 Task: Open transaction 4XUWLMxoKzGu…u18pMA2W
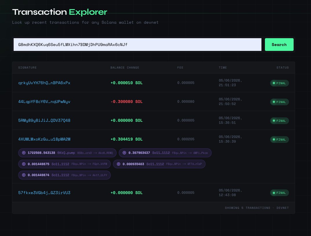click(44, 139)
